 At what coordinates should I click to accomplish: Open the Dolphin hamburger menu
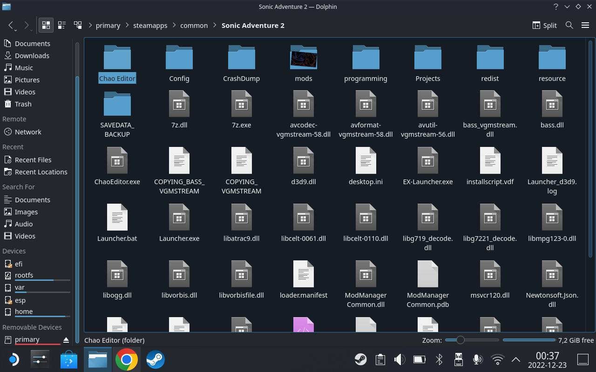585,25
